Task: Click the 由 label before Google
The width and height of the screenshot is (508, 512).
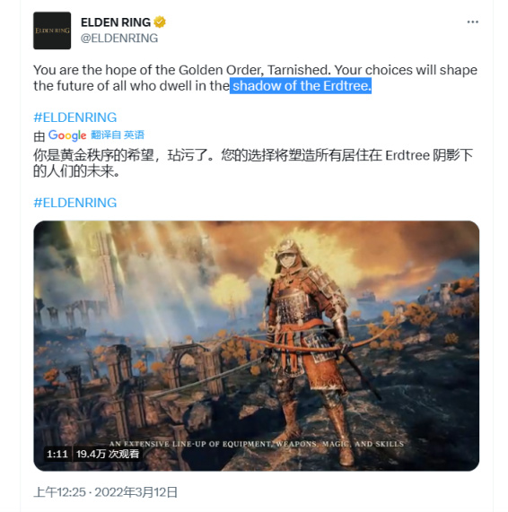Action: [x=39, y=136]
